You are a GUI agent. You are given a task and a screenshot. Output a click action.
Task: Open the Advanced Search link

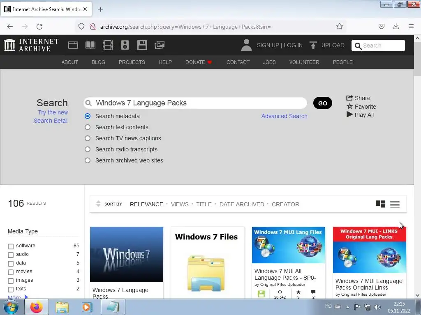tap(285, 116)
